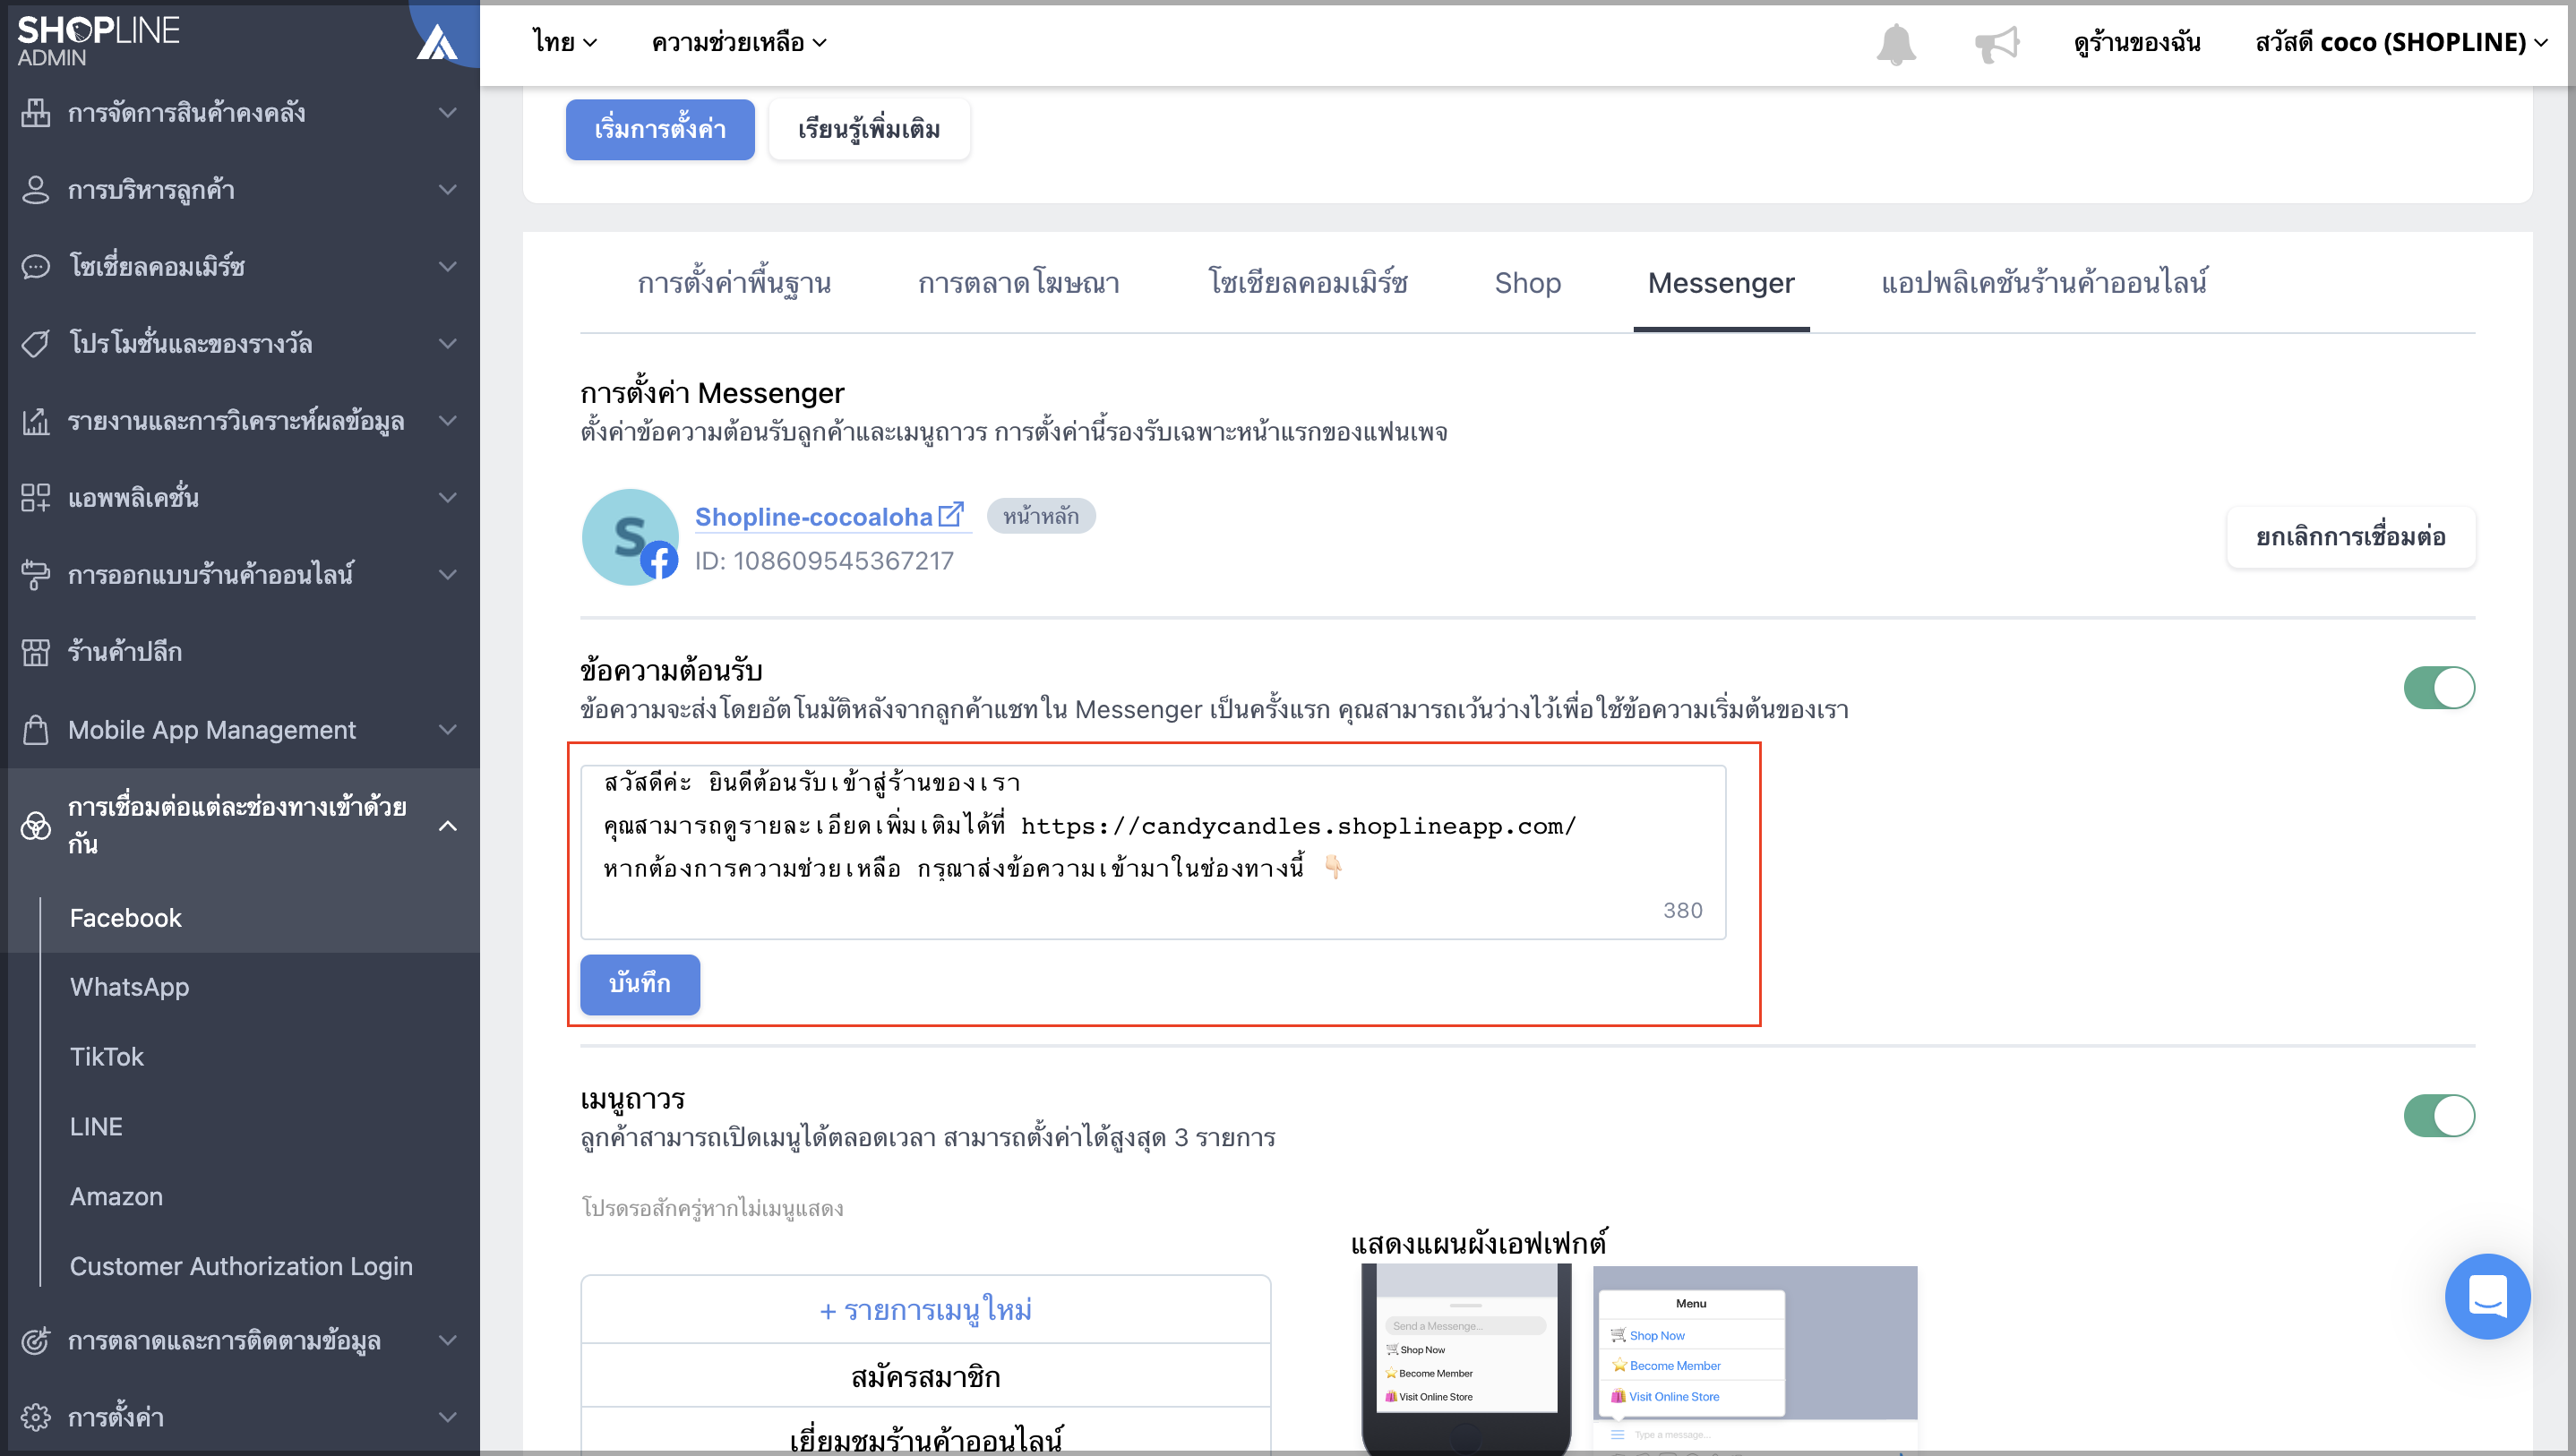Image resolution: width=2576 pixels, height=1456 pixels.
Task: Toggle the persistent menu switch
Action: tap(2439, 1116)
